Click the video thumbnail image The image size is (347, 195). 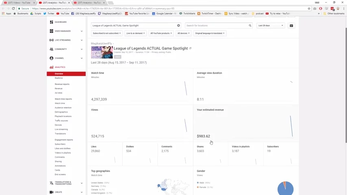click(x=102, y=52)
